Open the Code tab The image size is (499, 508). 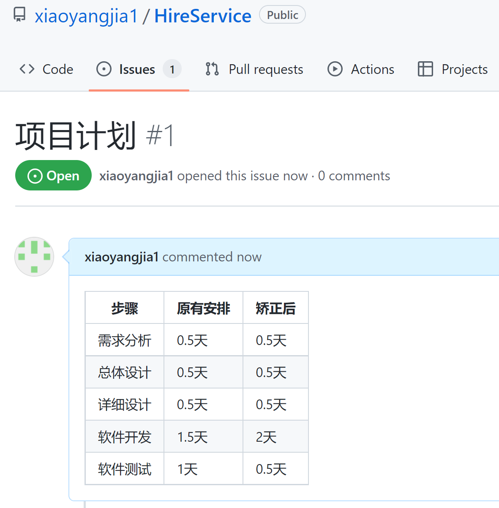[58, 69]
